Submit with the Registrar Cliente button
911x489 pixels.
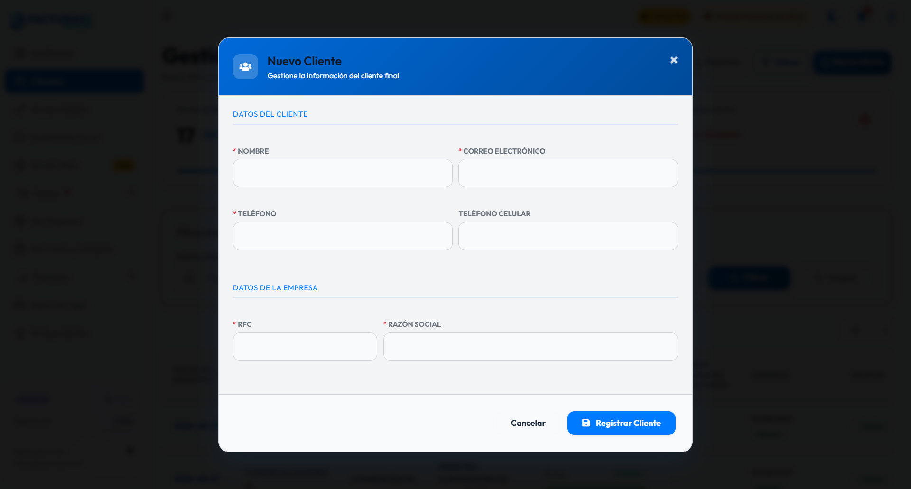(622, 423)
